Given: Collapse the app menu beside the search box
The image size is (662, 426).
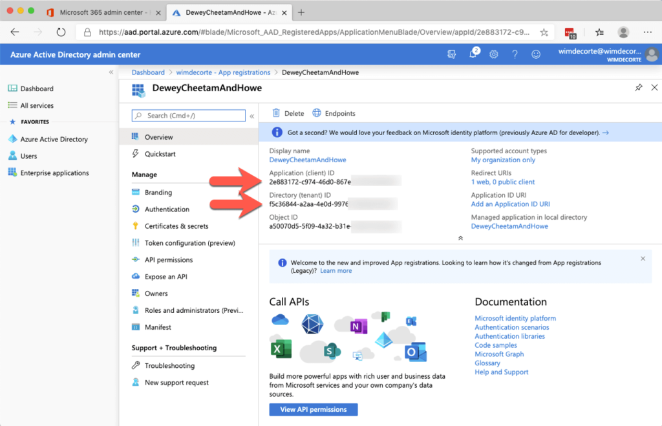Looking at the screenshot, I should pyautogui.click(x=251, y=116).
